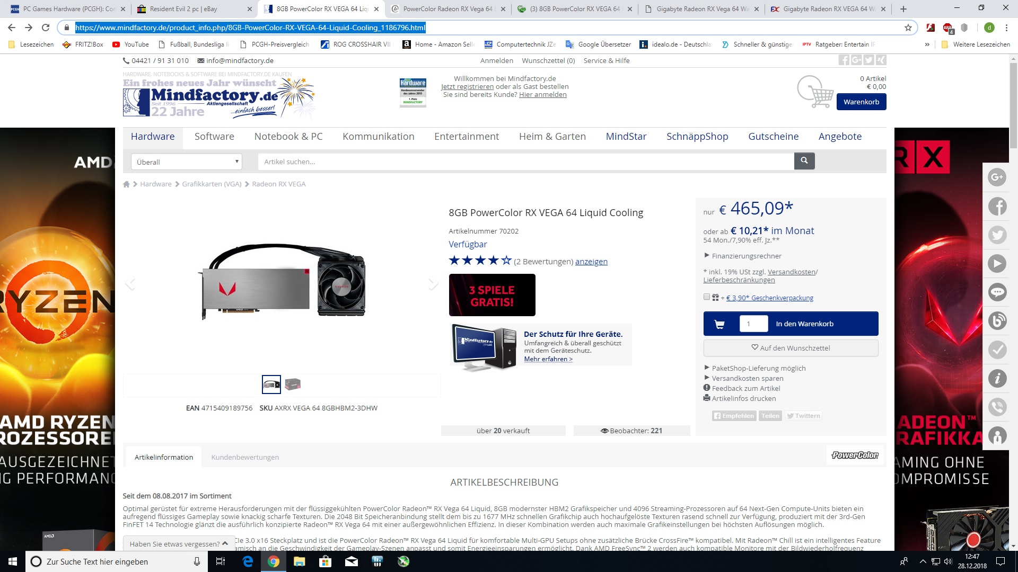This screenshot has width=1018, height=572.
Task: Open the Mail app in taskbar
Action: 352,561
